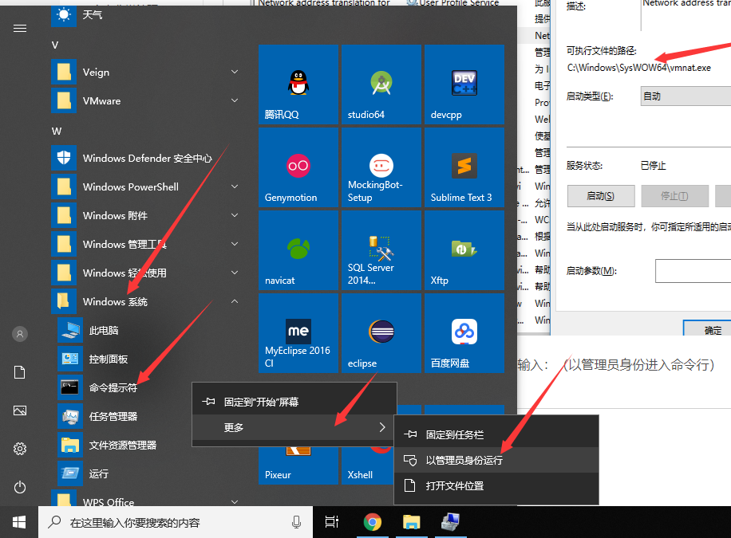Viewport: 731px width, 538px height.
Task: Click the 停止(T) button in service dialog
Action: [674, 196]
